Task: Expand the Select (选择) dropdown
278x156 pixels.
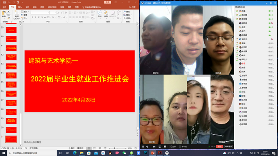Action: click(128, 18)
